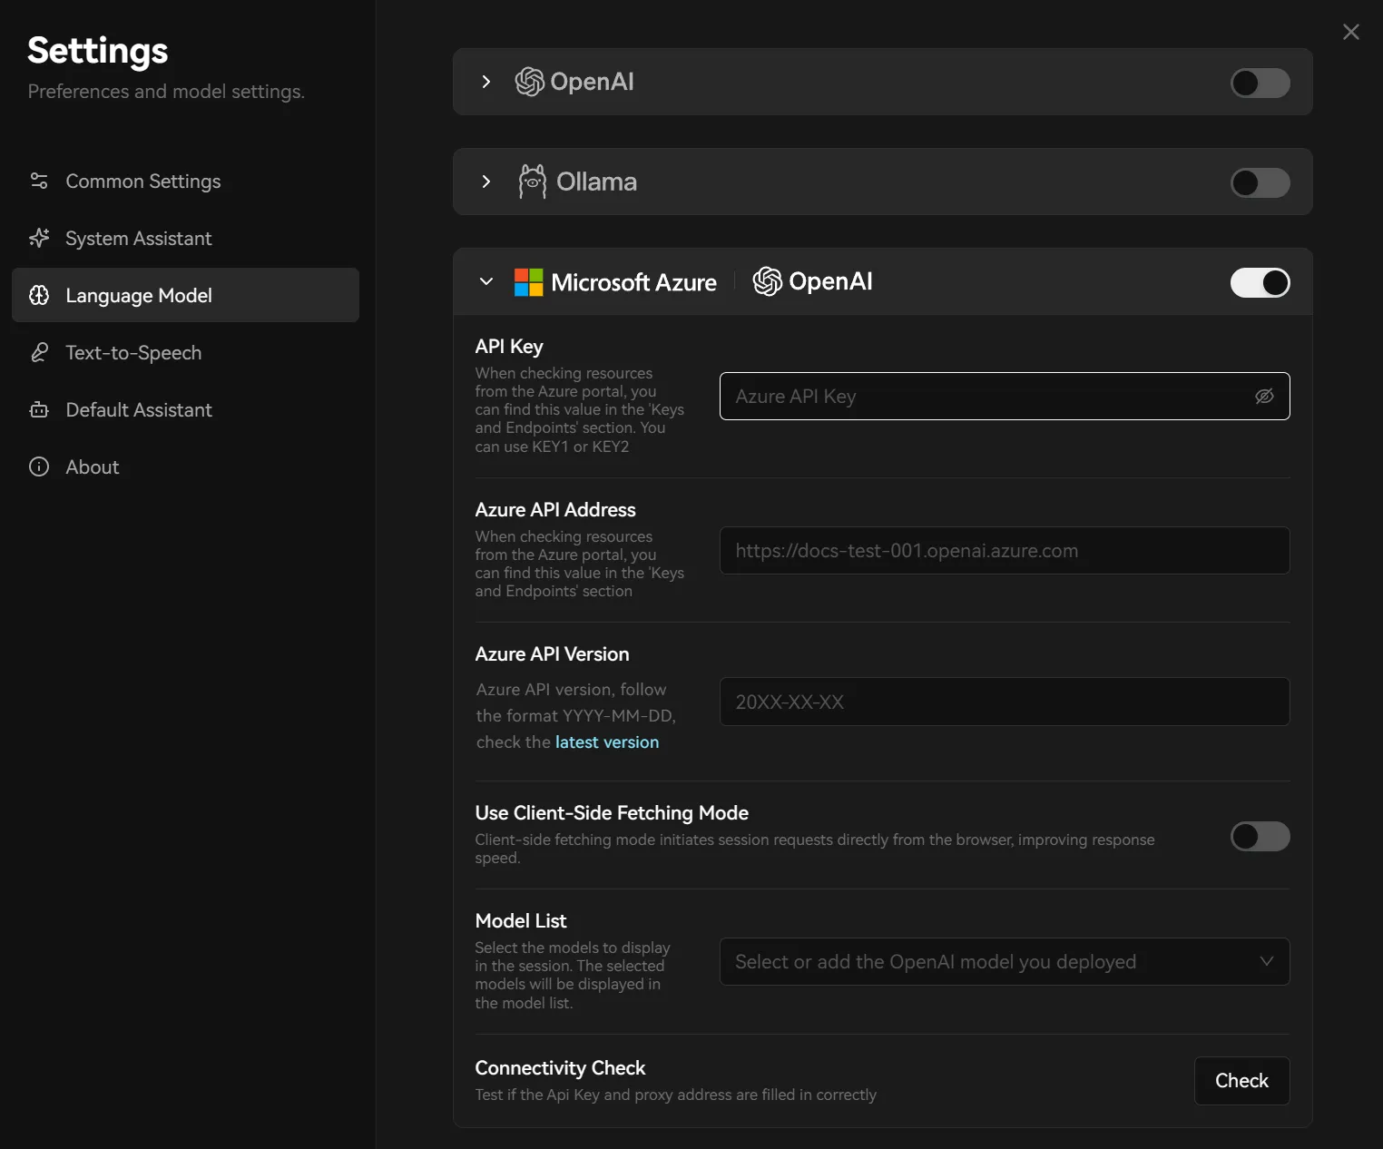Image resolution: width=1383 pixels, height=1149 pixels.
Task: Click the Default Assistant robot icon
Action: [39, 409]
